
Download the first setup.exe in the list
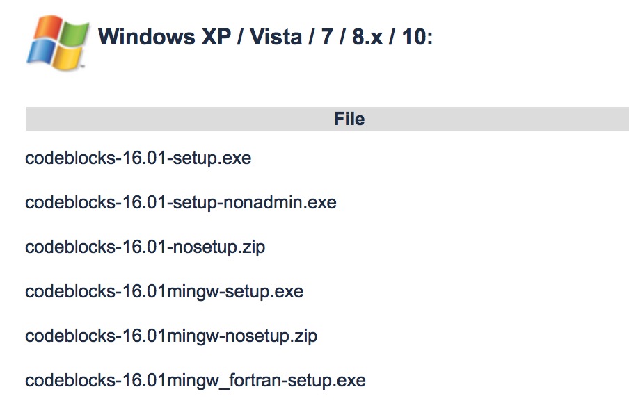tap(138, 158)
